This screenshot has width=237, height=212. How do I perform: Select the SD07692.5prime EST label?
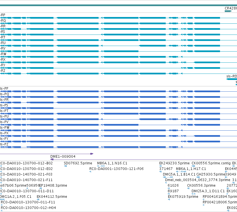pos(78,163)
